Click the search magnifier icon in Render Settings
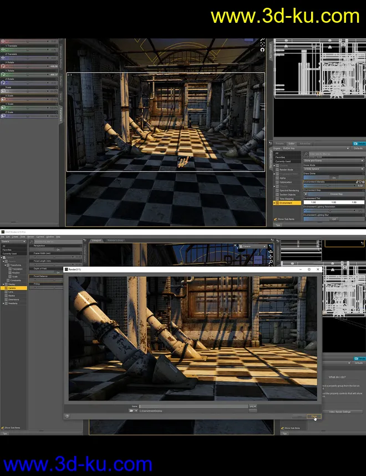The height and width of the screenshot is (476, 366). click(x=306, y=153)
